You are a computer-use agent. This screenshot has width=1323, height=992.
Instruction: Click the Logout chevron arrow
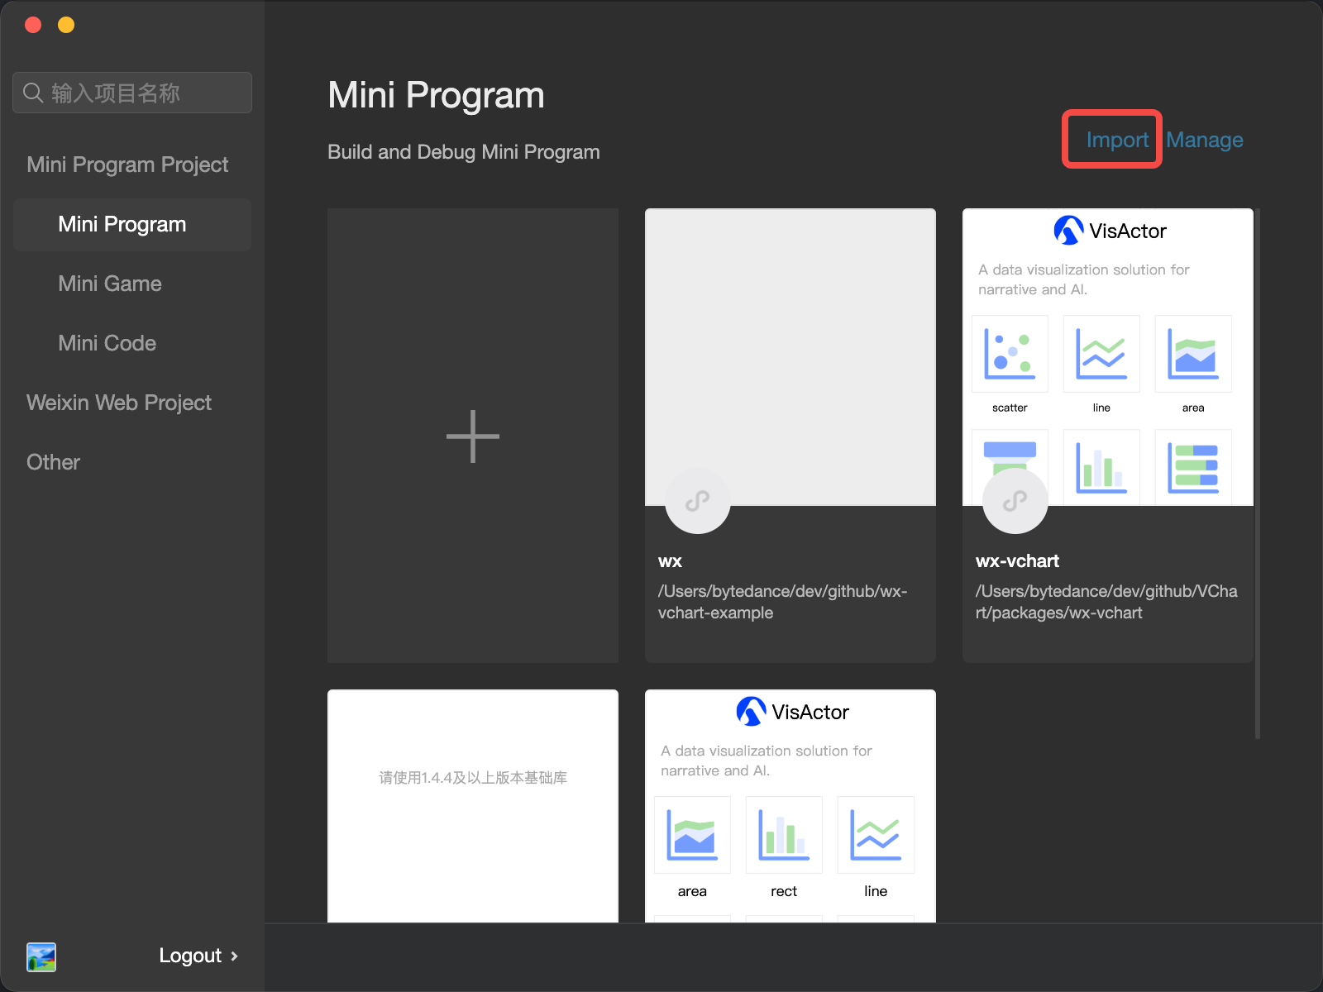tap(234, 956)
